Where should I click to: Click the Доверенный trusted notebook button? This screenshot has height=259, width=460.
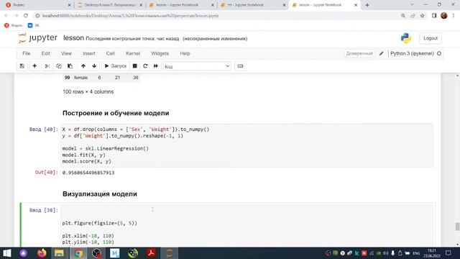[359, 53]
